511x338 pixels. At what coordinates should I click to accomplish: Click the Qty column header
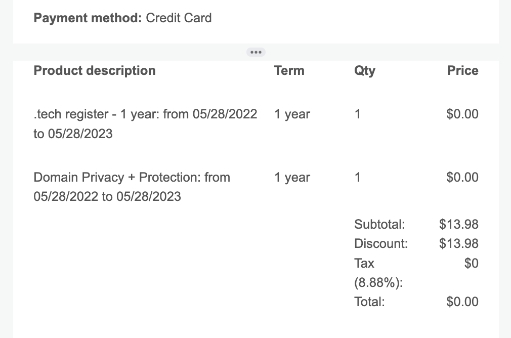(x=365, y=71)
